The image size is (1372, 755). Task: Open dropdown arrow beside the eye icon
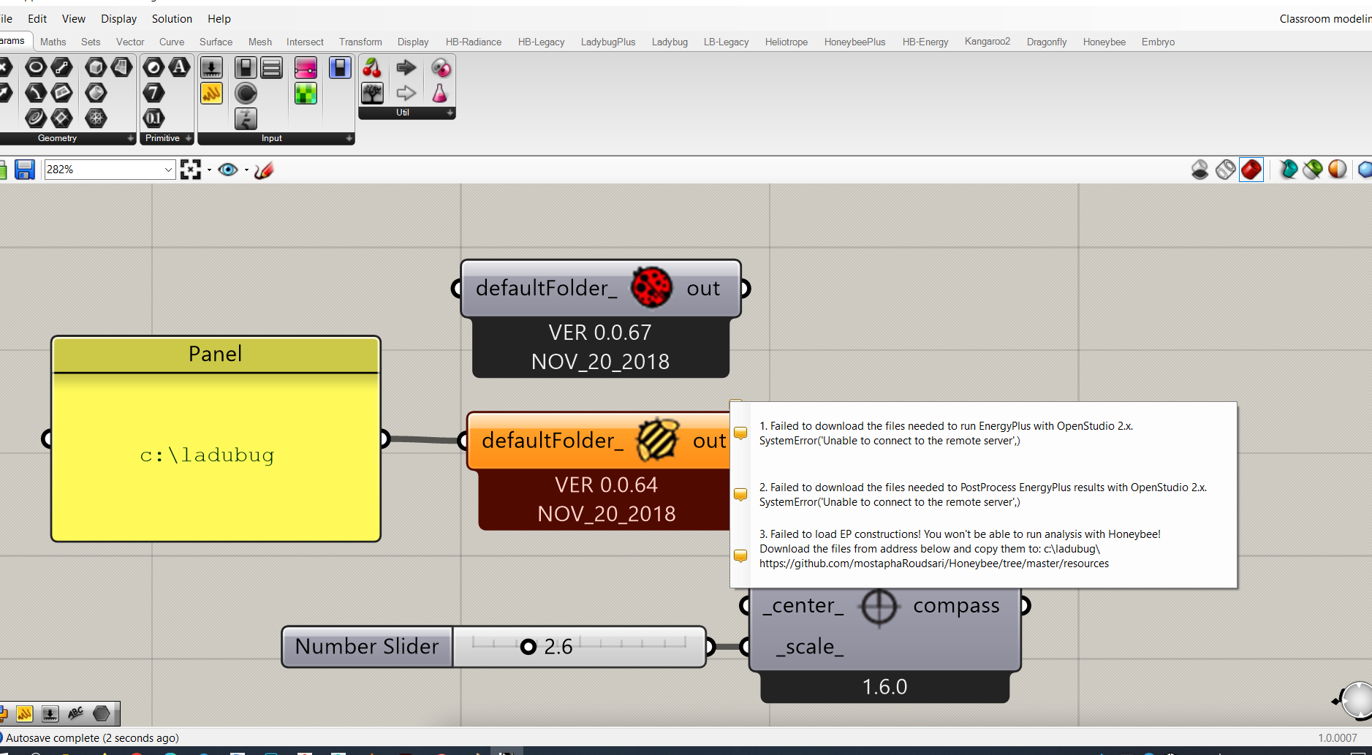point(246,170)
